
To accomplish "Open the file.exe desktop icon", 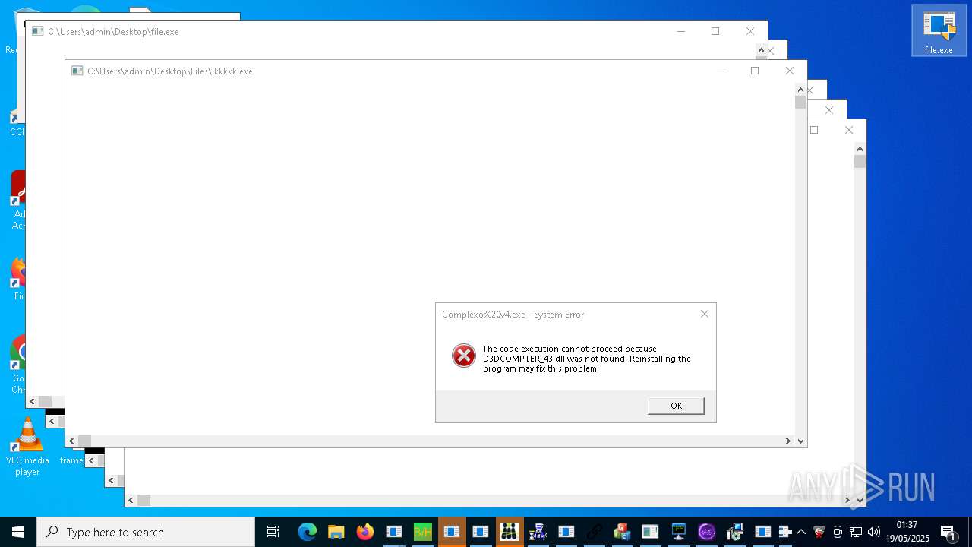I will [x=939, y=31].
